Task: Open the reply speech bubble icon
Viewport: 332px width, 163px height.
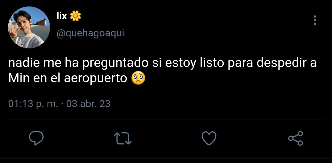Action: point(36,138)
